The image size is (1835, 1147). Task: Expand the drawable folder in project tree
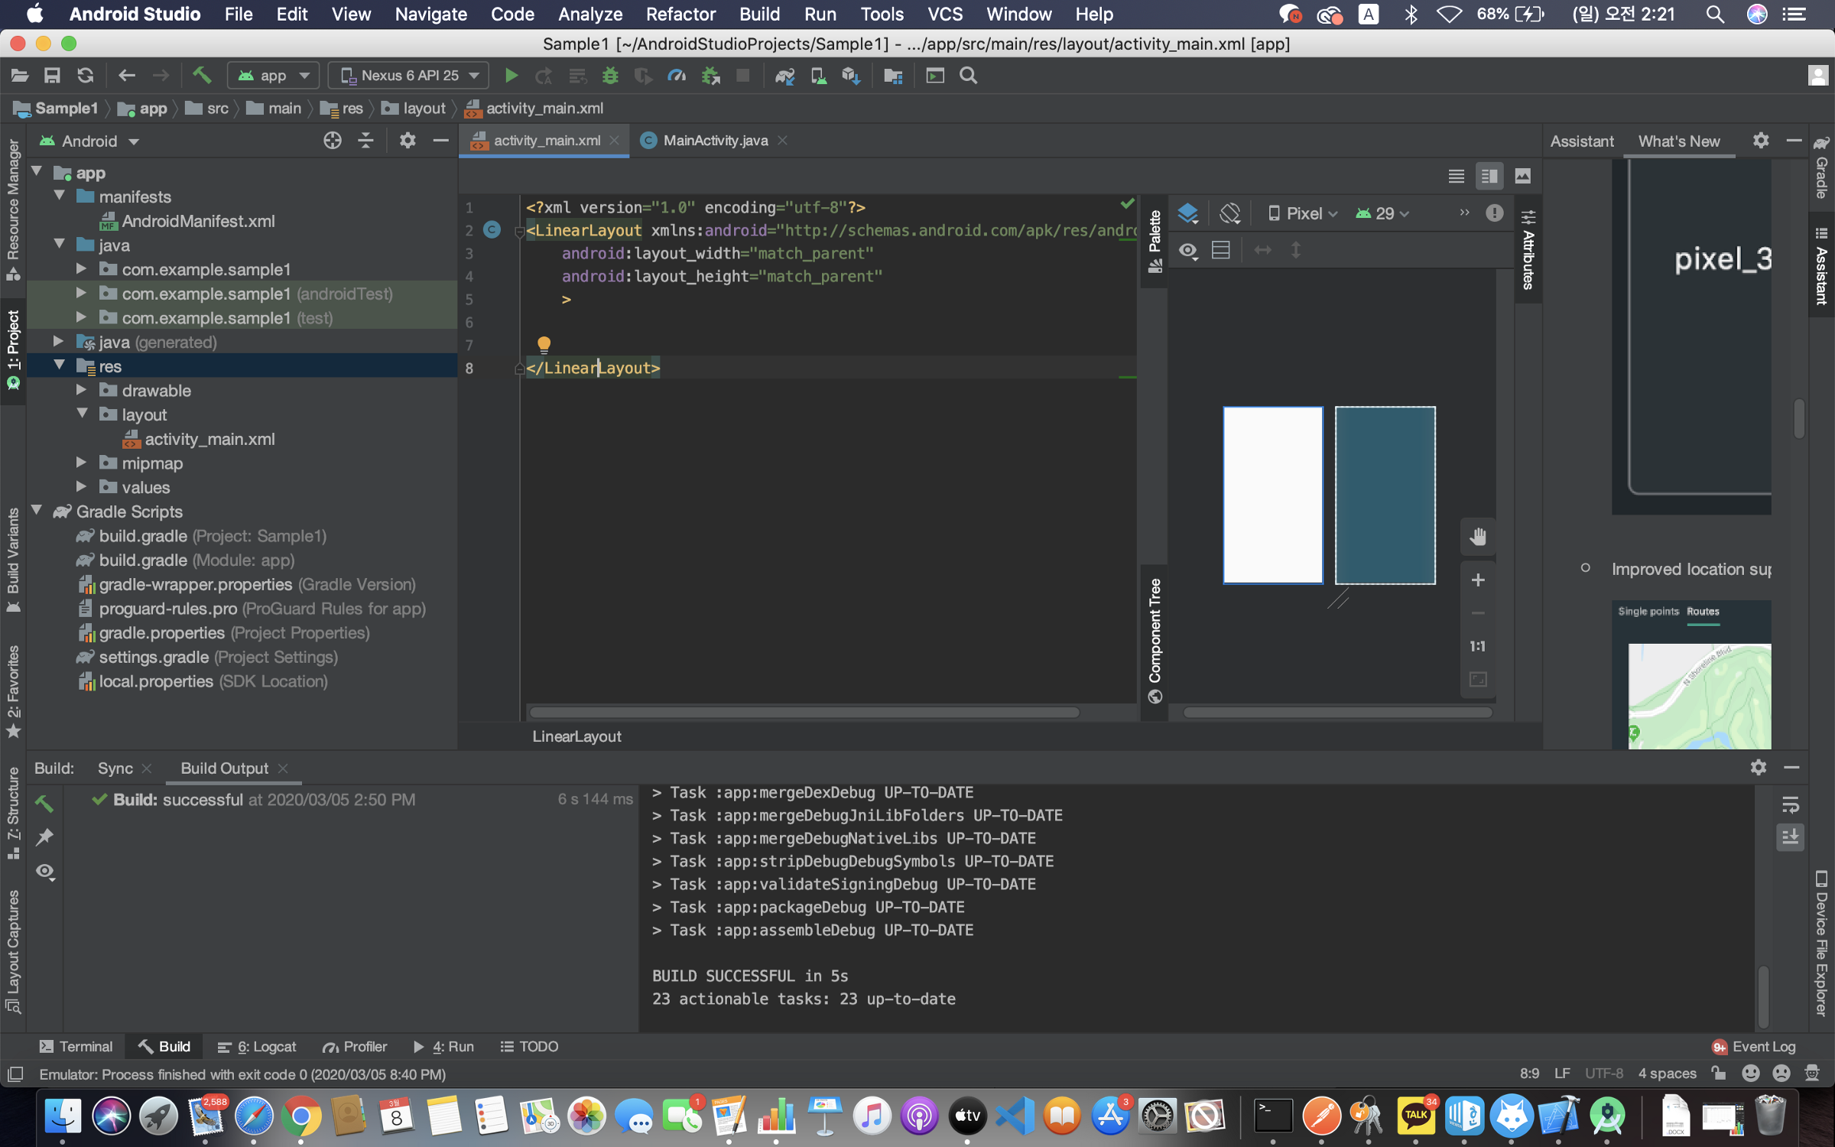pyautogui.click(x=82, y=391)
